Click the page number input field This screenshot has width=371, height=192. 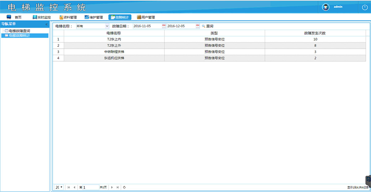coord(91,187)
